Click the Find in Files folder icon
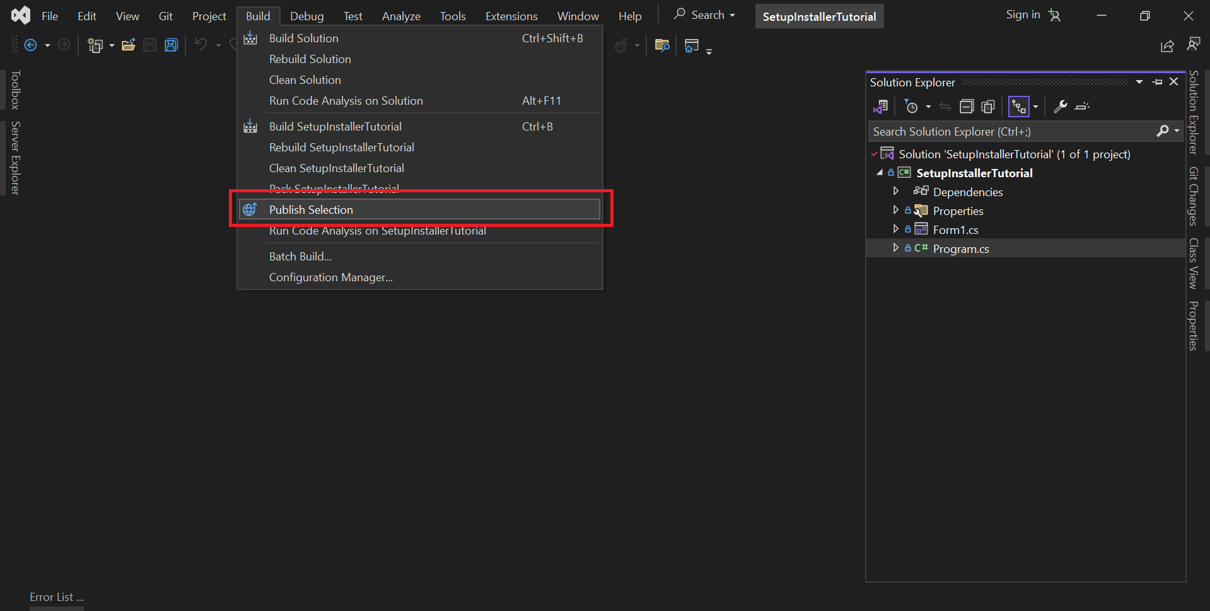 point(661,45)
